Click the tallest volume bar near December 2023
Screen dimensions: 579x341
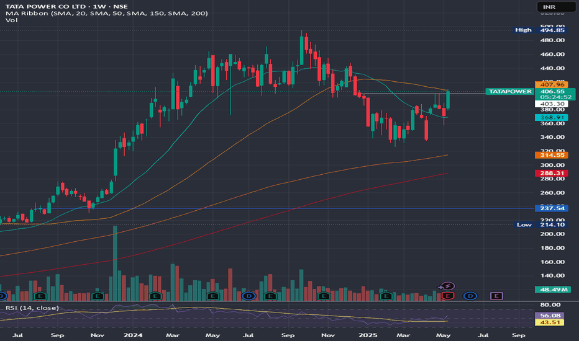pos(115,263)
